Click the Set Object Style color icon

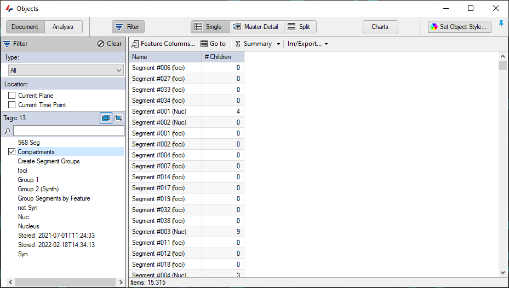434,27
